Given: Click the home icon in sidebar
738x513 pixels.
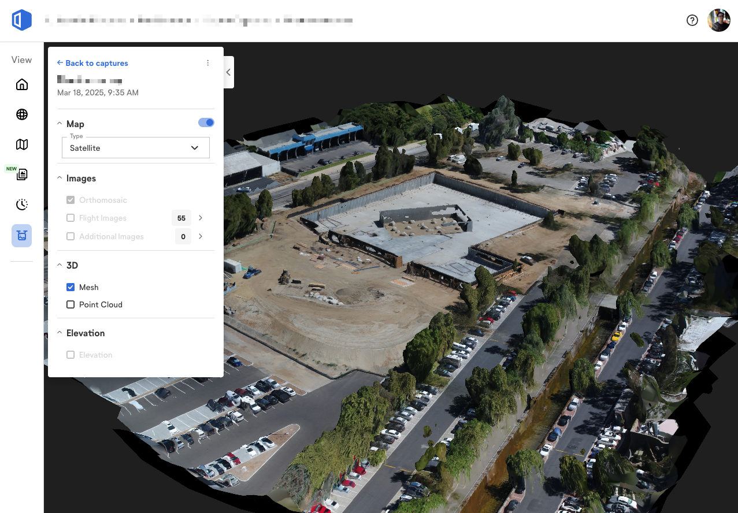Looking at the screenshot, I should coord(22,85).
